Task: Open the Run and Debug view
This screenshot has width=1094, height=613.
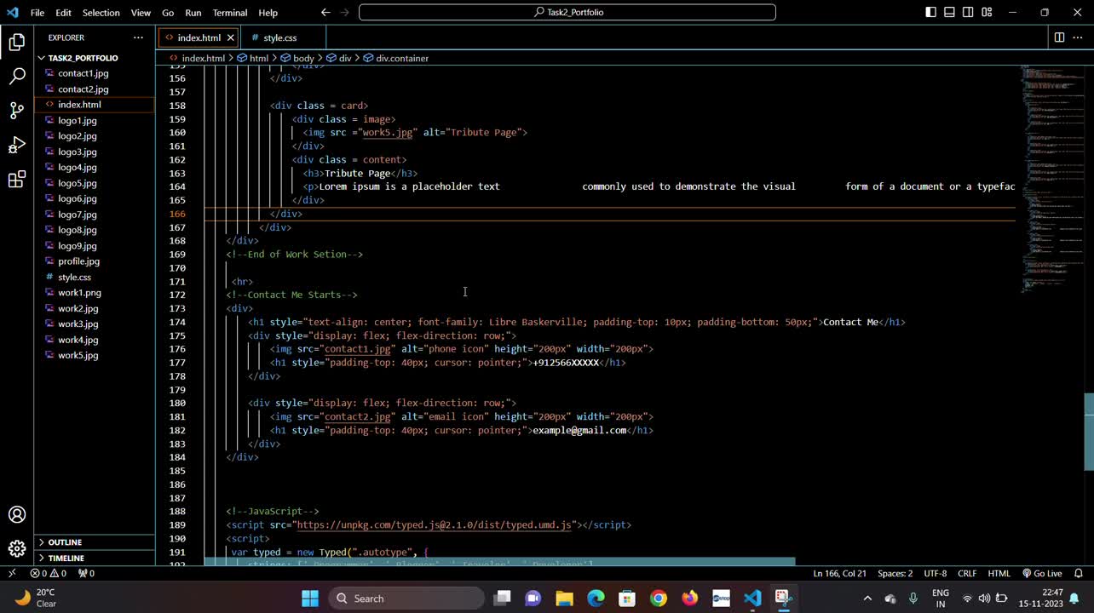Action: [17, 145]
